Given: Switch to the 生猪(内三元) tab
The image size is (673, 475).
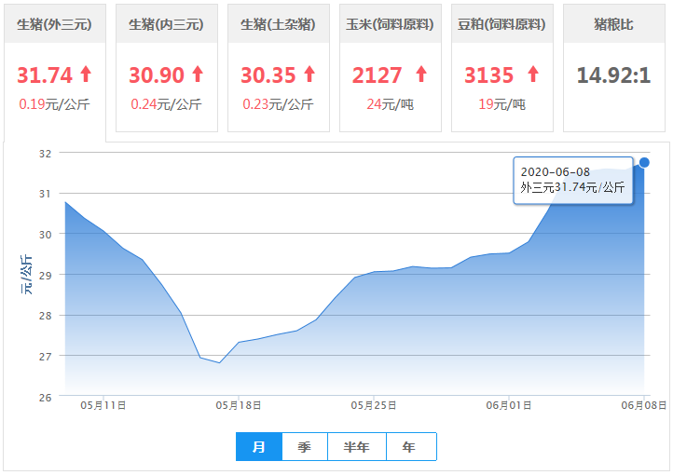Looking at the screenshot, I should 166,24.
